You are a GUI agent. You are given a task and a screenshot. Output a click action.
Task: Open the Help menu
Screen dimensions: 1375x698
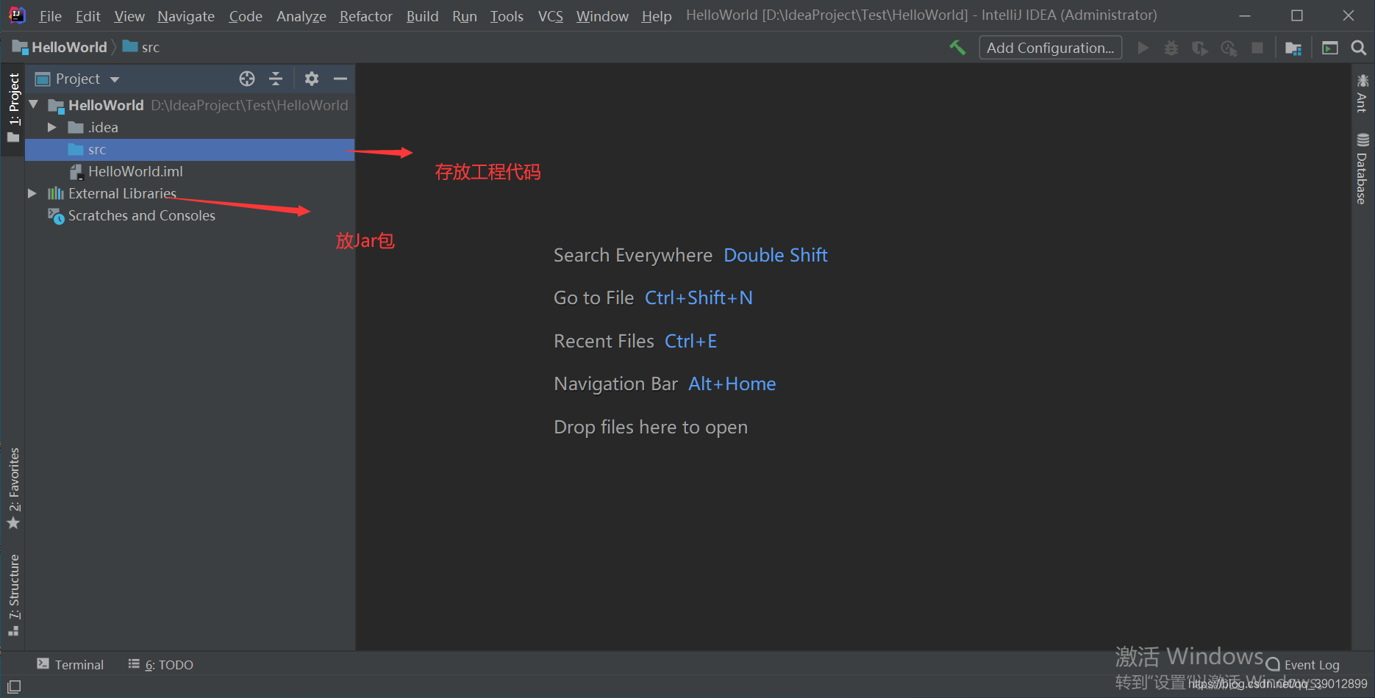(x=657, y=15)
